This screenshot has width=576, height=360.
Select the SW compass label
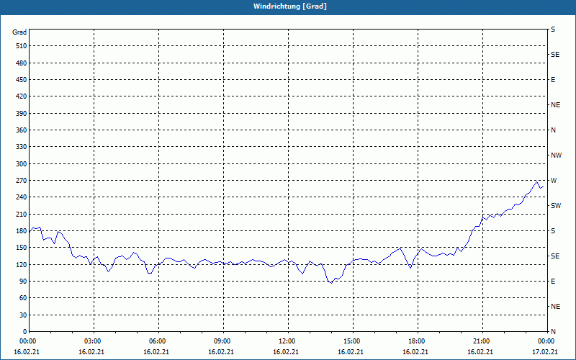556,206
